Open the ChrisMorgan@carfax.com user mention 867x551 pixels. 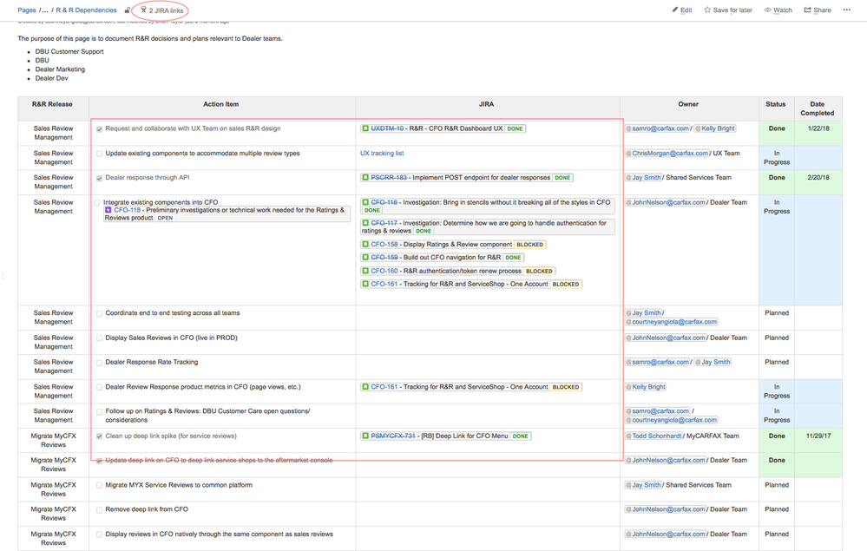(667, 153)
